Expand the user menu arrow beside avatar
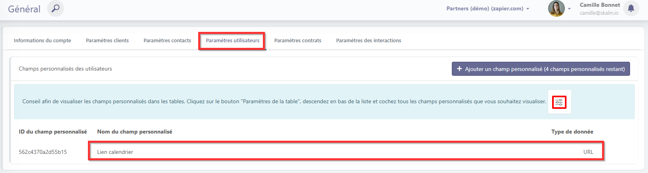This screenshot has height=173, width=648. [x=569, y=9]
